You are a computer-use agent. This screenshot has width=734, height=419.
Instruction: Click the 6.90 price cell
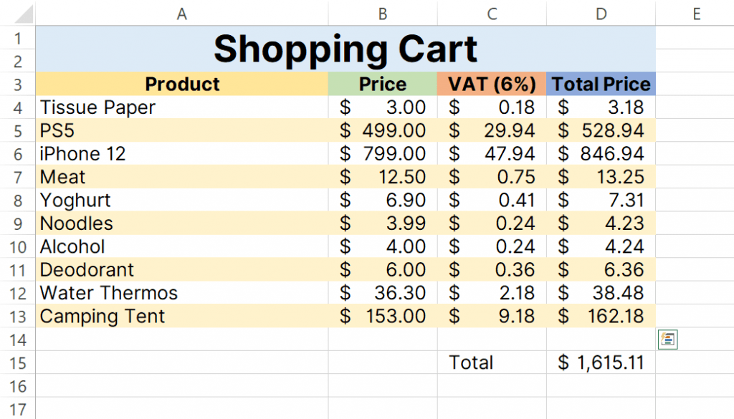click(x=383, y=200)
